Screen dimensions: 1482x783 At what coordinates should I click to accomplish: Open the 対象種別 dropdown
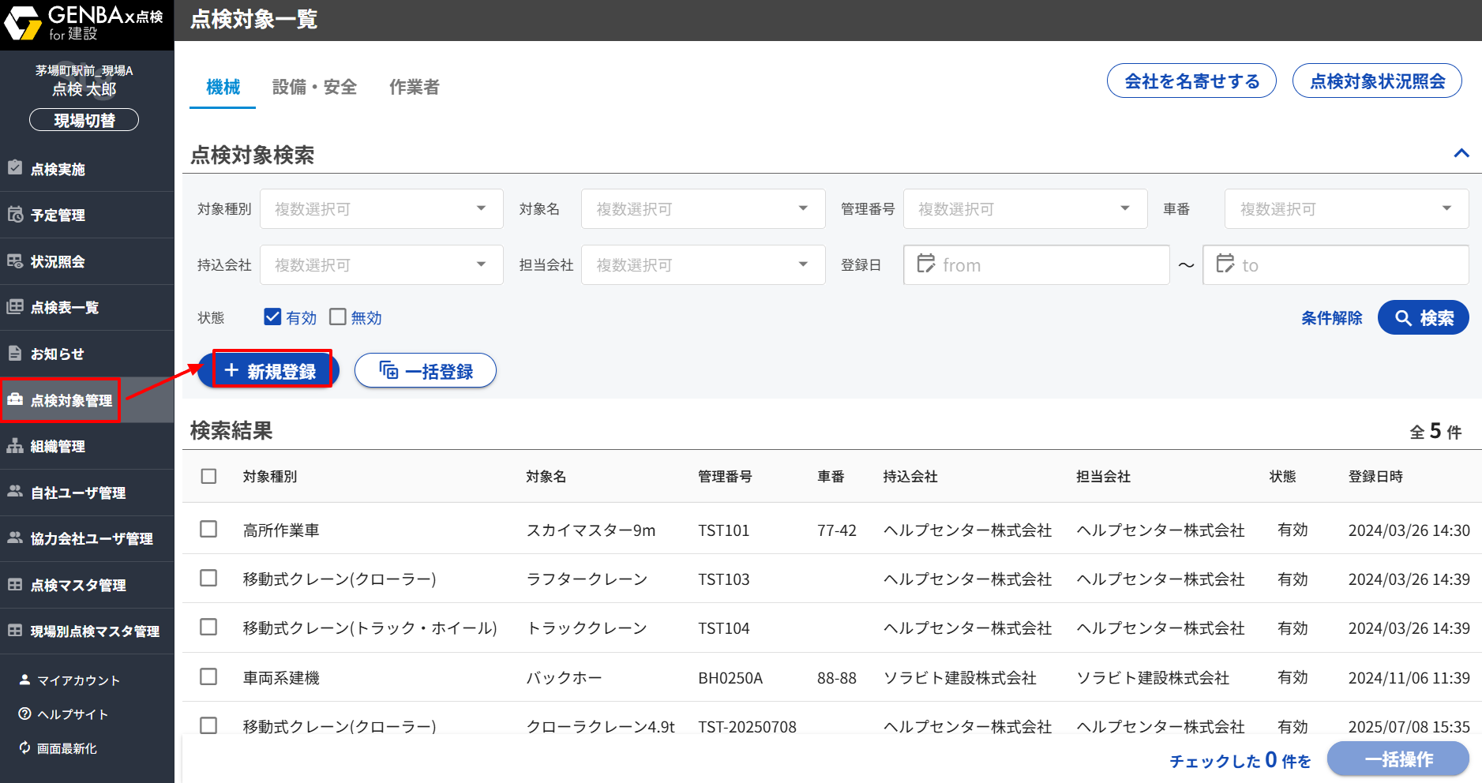[381, 209]
